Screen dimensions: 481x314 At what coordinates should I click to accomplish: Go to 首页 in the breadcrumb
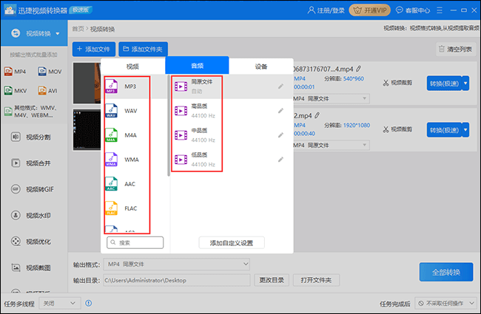pos(78,29)
